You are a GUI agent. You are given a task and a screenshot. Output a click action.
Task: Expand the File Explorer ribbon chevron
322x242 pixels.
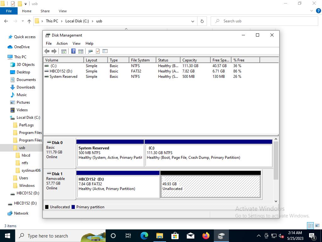312,11
